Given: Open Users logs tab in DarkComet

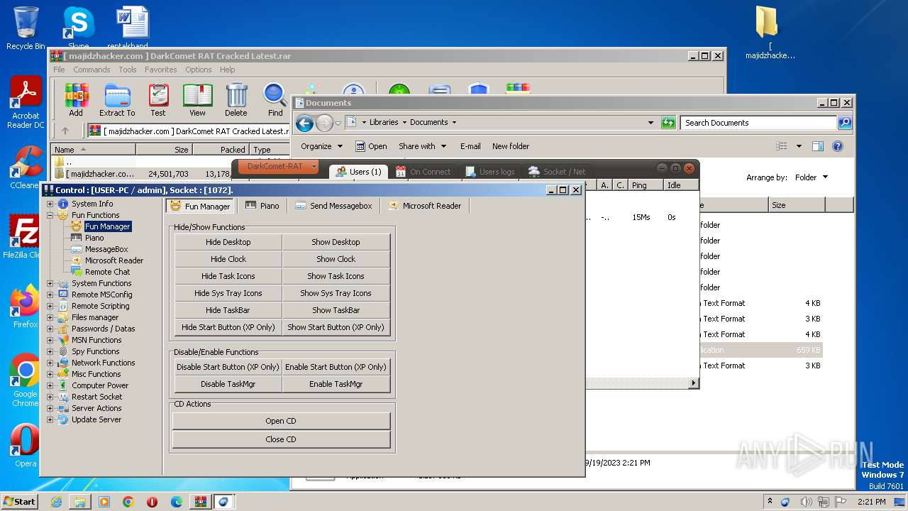Looking at the screenshot, I should tap(489, 172).
